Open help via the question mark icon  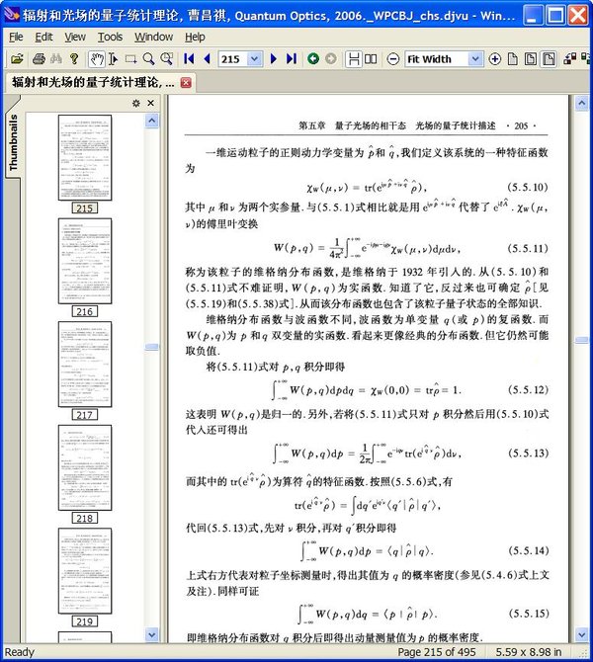coord(74,59)
